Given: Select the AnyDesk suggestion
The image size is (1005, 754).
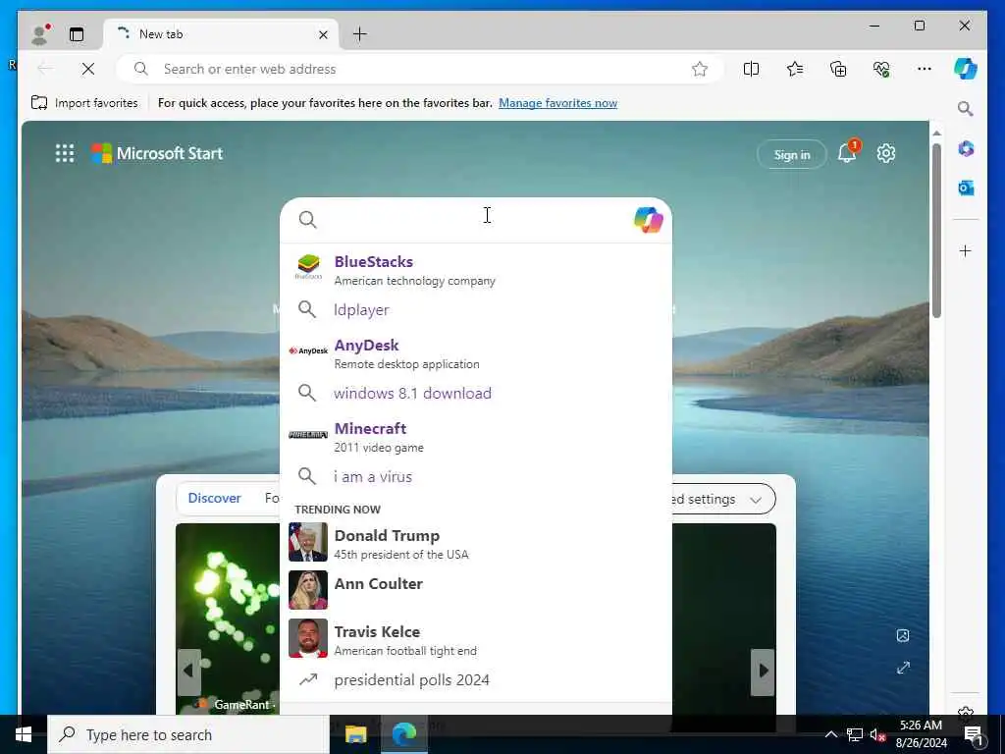Looking at the screenshot, I should 476,353.
